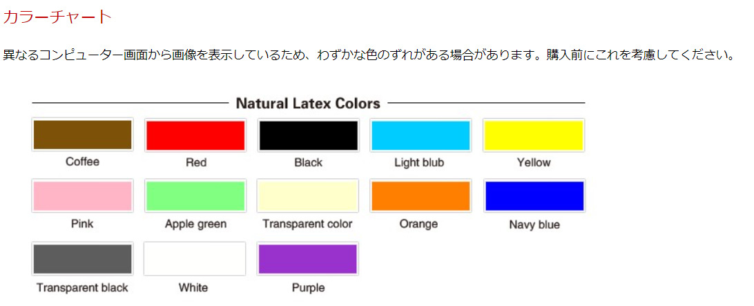The image size is (754, 306).
Task: Click the Apple green text label
Action: click(195, 224)
